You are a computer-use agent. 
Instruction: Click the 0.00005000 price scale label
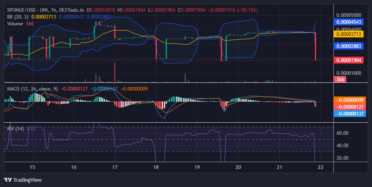coord(349,15)
